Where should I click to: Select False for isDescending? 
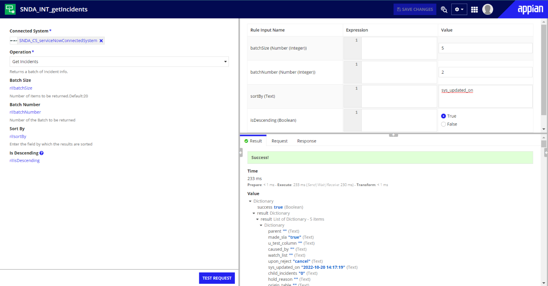coord(444,124)
